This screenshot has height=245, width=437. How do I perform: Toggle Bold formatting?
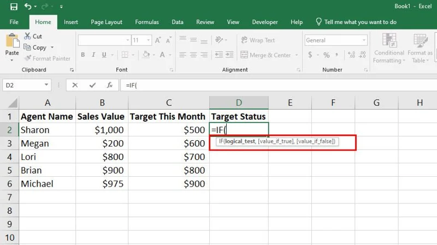(x=83, y=55)
